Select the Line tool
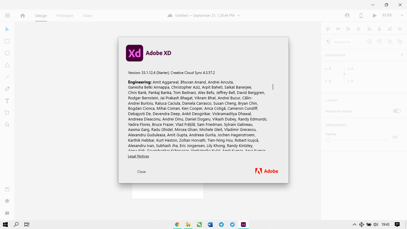Screen dimensions: 407x229 click(7, 77)
